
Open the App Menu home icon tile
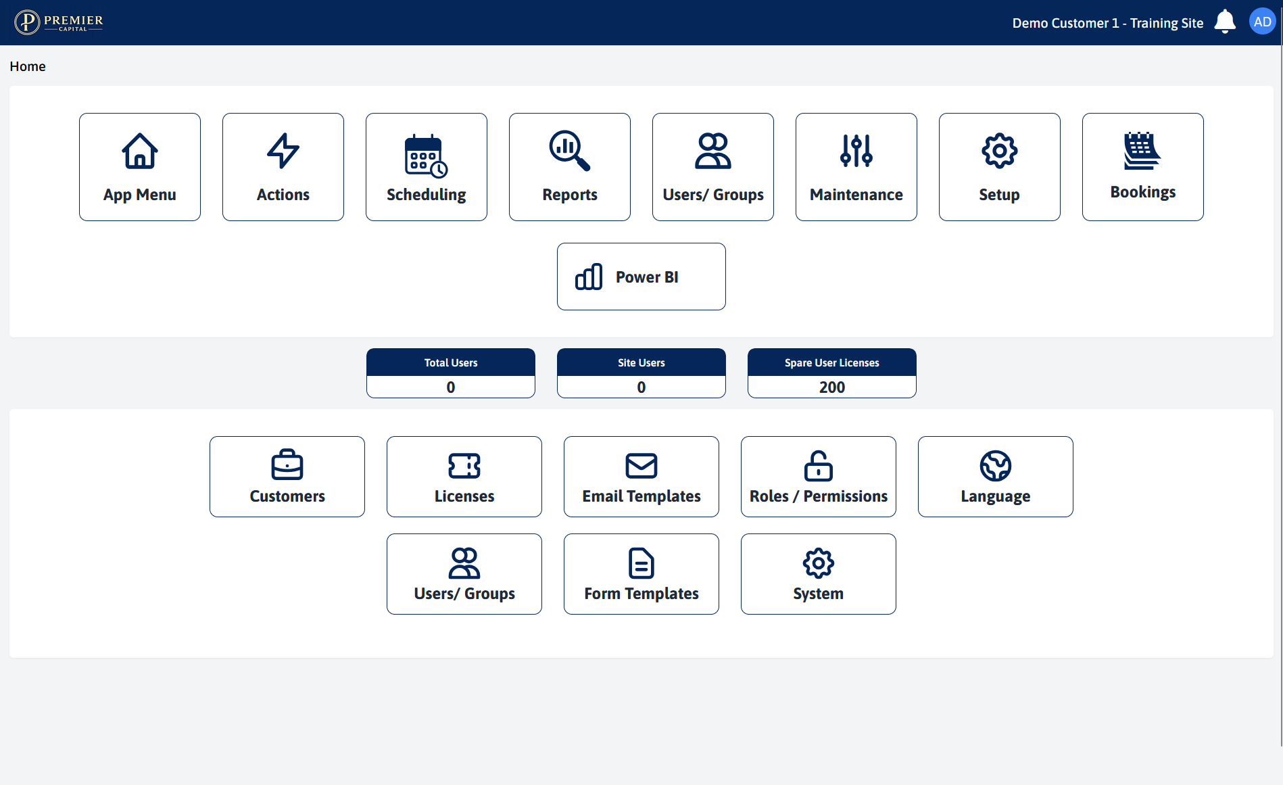pos(140,167)
